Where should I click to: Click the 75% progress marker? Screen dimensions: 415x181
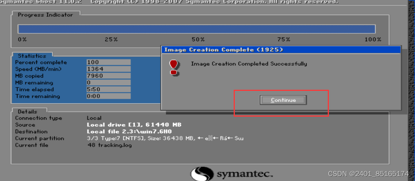pyautogui.click(x=283, y=39)
